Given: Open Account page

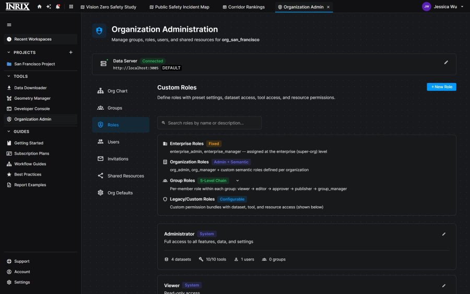Looking at the screenshot, I should 40,272.
